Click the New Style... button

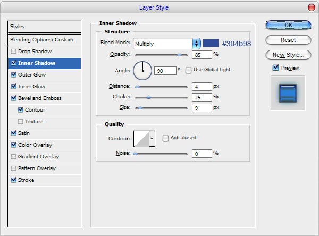(288, 55)
